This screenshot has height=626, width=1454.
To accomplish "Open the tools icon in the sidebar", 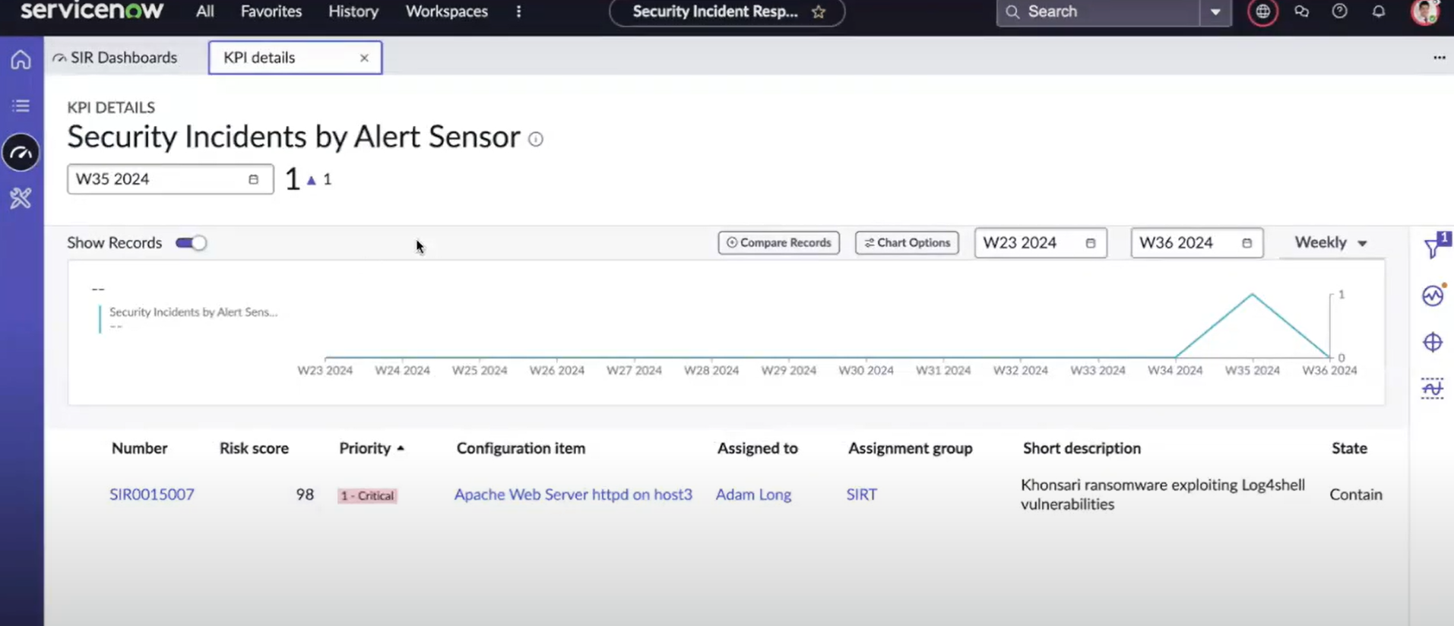I will 21,198.
